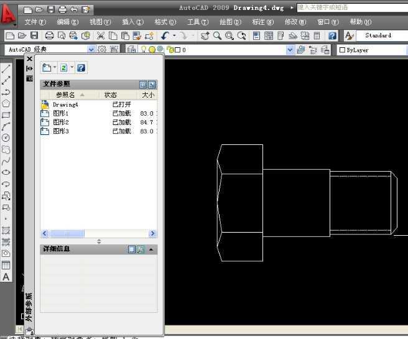Select the Multiline Text tool
Viewport: 408px width, 339px height.
click(6, 277)
